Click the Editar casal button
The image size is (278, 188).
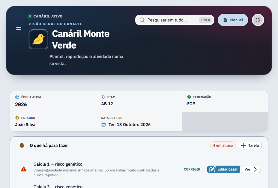pos(224,169)
